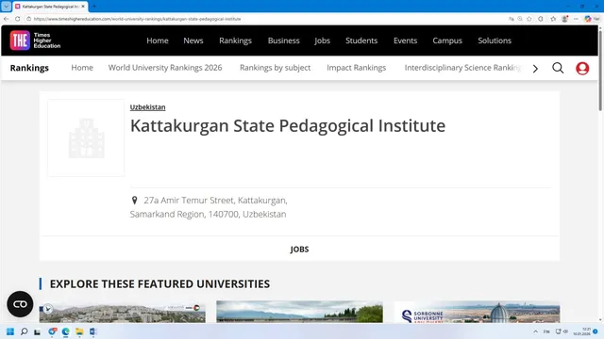The image size is (604, 339).
Task: Open the browser settings ellipsis menu
Action: (576, 19)
